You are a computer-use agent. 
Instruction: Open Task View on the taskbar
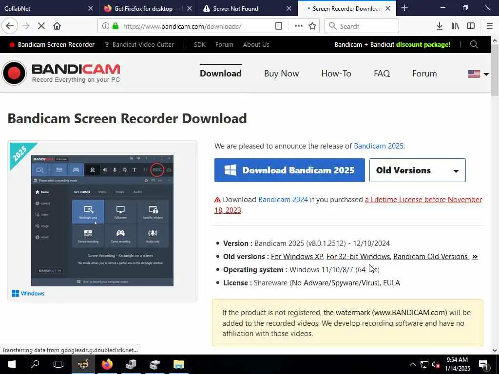tap(58, 364)
